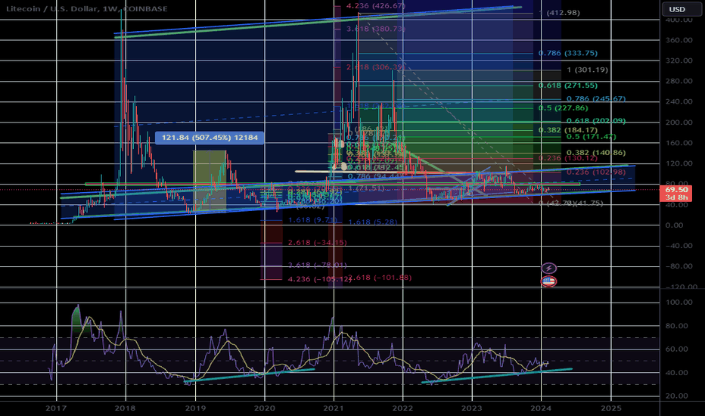Screen dimensions: 705x416
Task: Click the -80.00 price axis label
Action: pos(679,266)
